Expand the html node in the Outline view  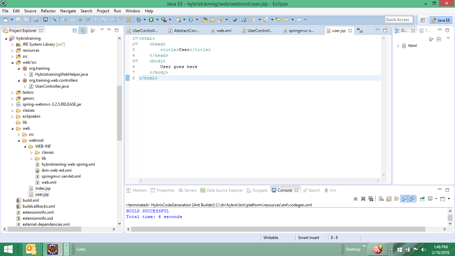398,46
